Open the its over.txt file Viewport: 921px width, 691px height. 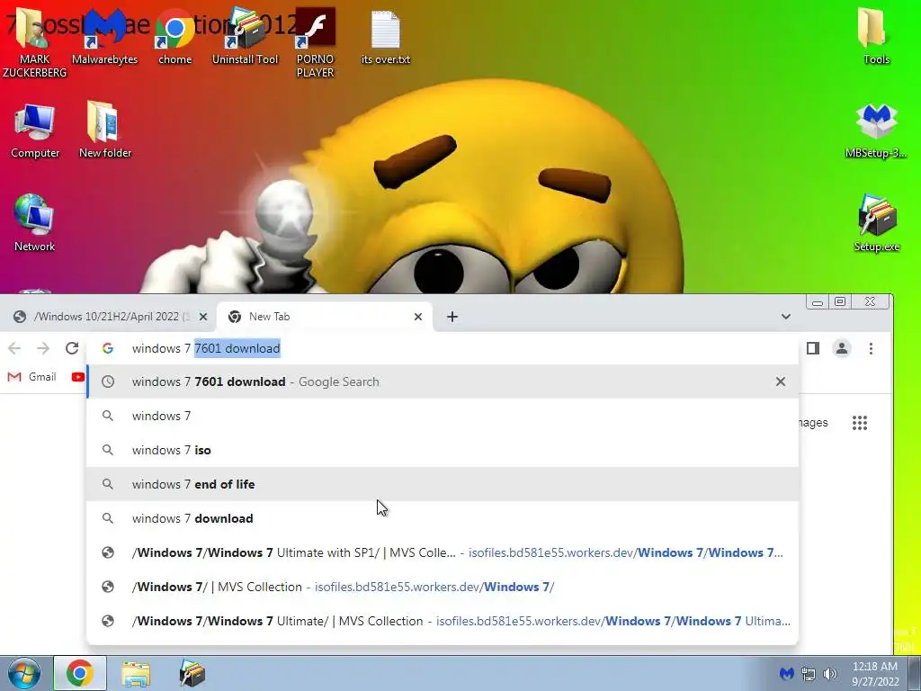(385, 36)
